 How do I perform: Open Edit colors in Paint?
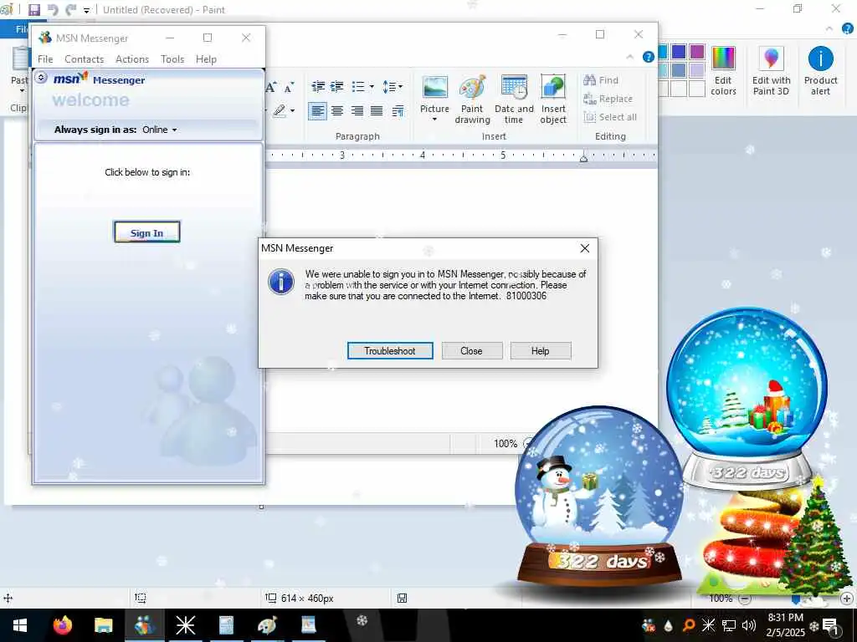click(x=723, y=71)
